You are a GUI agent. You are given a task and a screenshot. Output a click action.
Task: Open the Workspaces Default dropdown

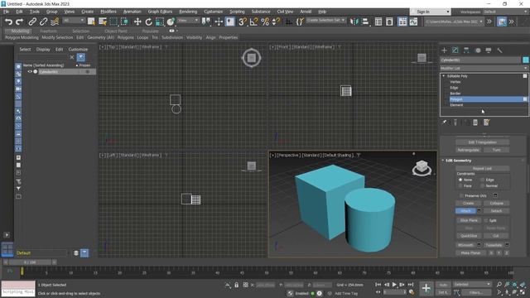click(505, 12)
